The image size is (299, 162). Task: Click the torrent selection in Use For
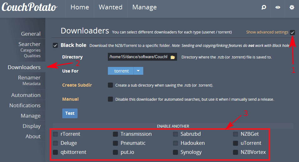[121, 71]
